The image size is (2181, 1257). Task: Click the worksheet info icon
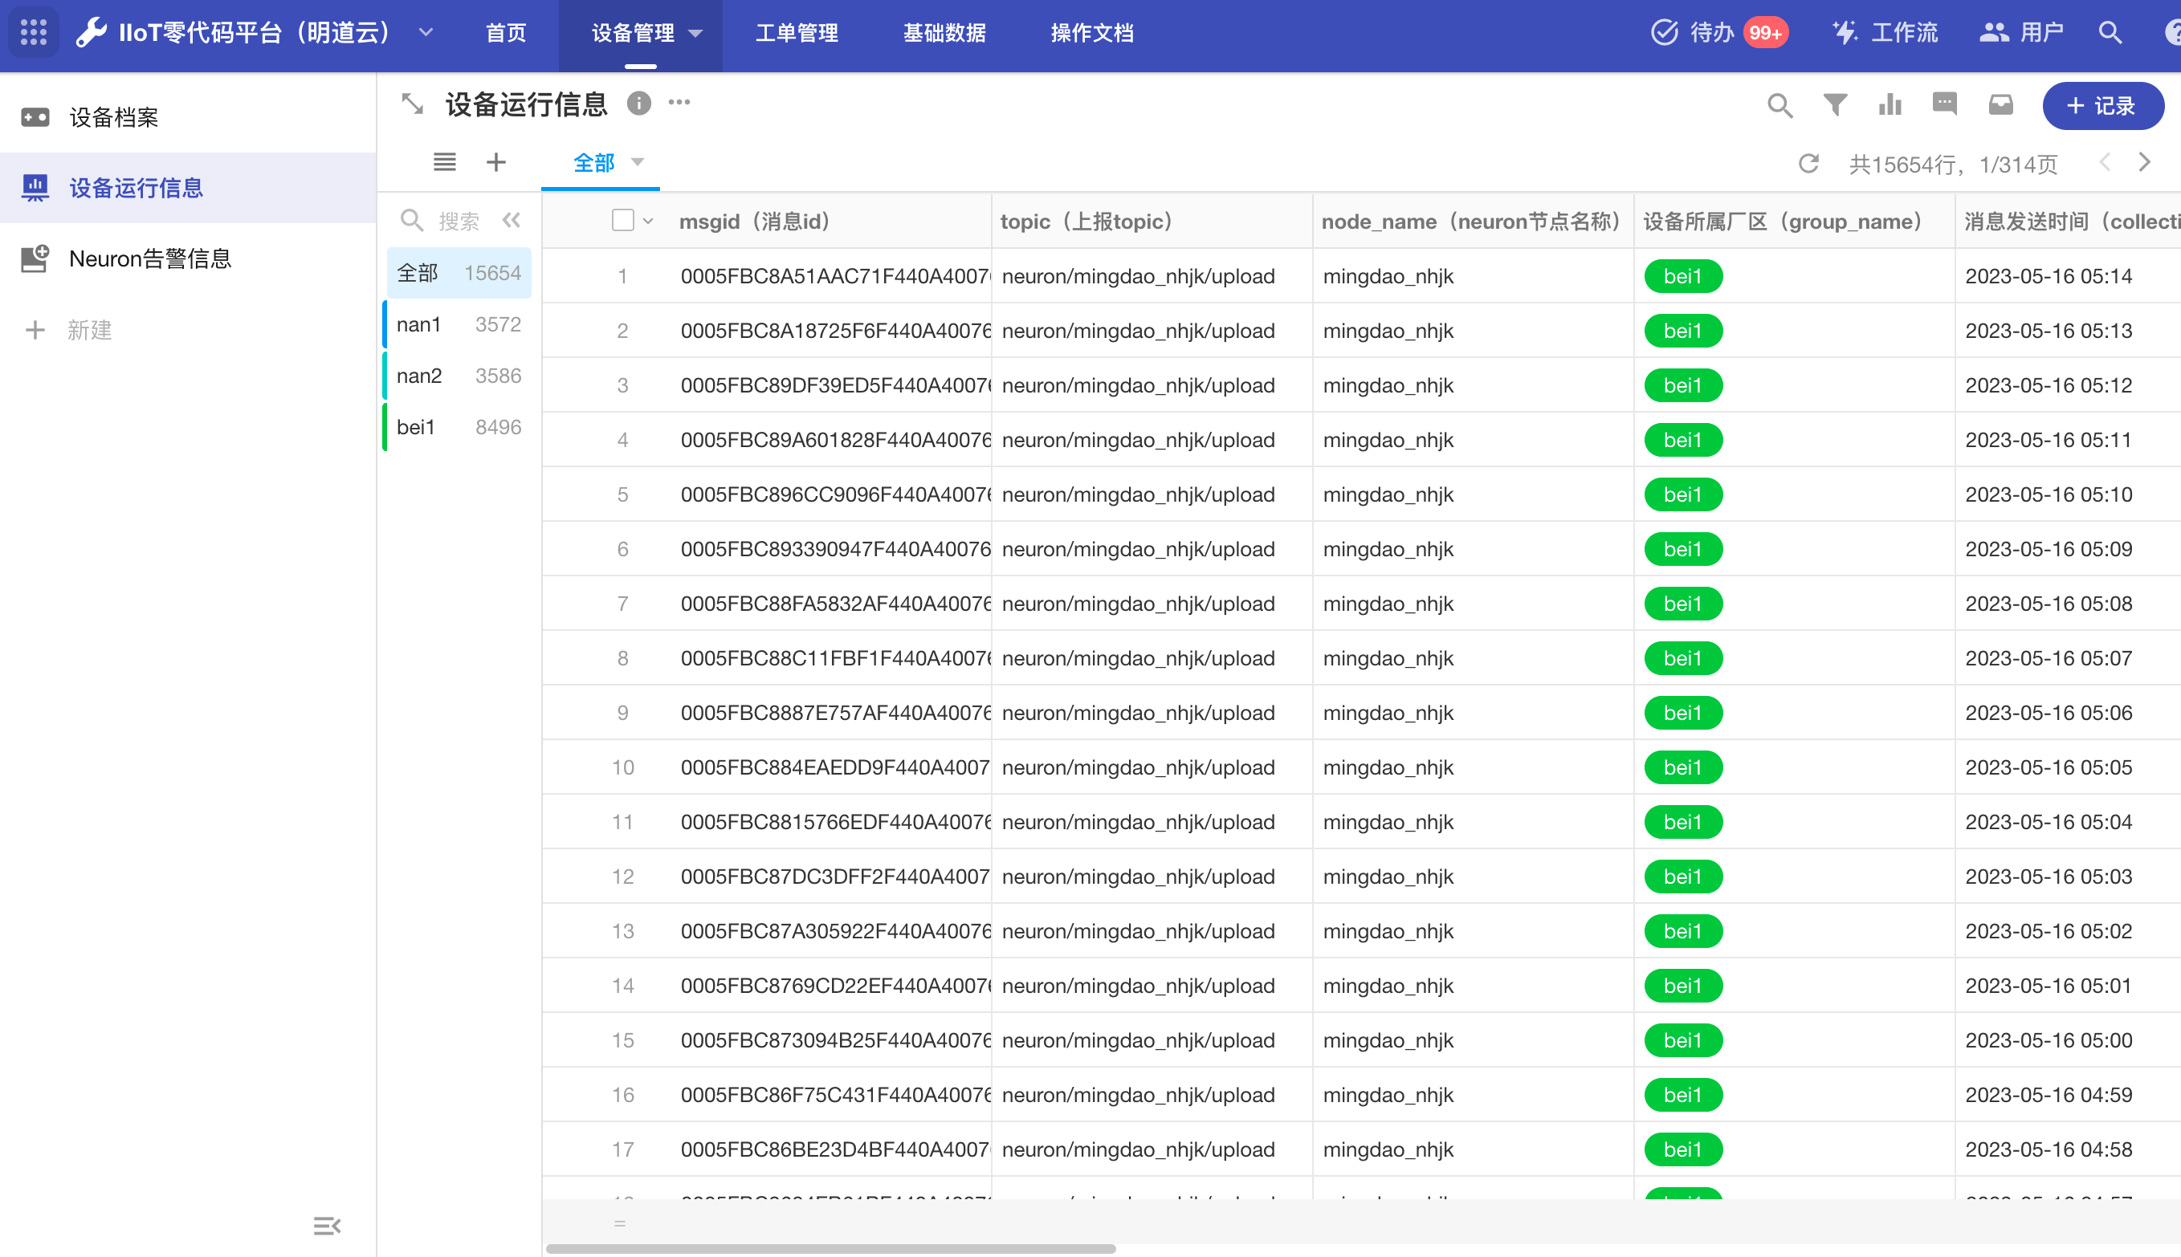coord(639,104)
